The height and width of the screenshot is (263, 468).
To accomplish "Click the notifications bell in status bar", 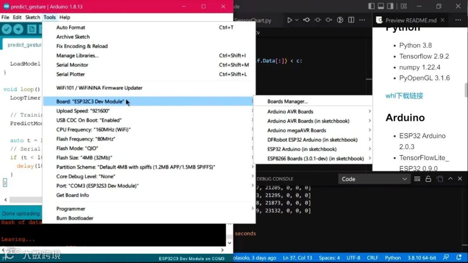I will [x=459, y=257].
